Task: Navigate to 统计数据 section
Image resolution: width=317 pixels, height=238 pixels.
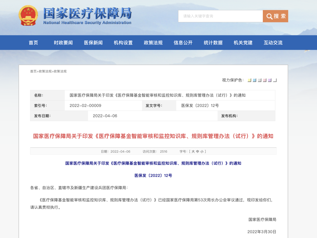Action: pyautogui.click(x=213, y=43)
